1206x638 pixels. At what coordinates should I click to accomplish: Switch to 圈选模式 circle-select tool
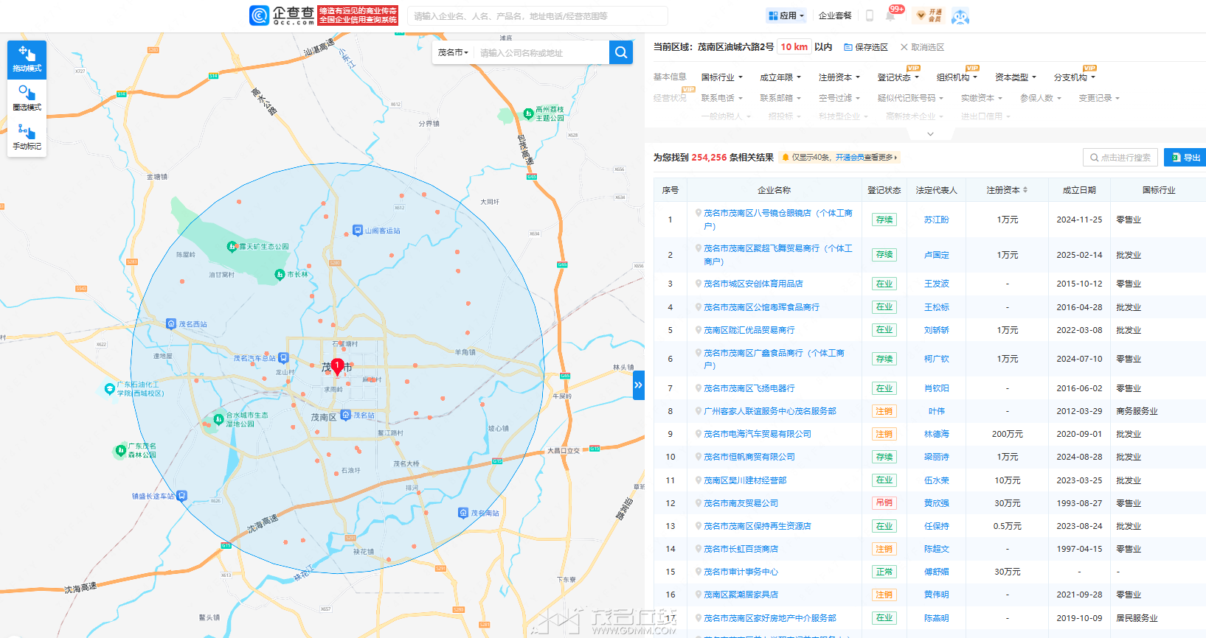coord(27,99)
